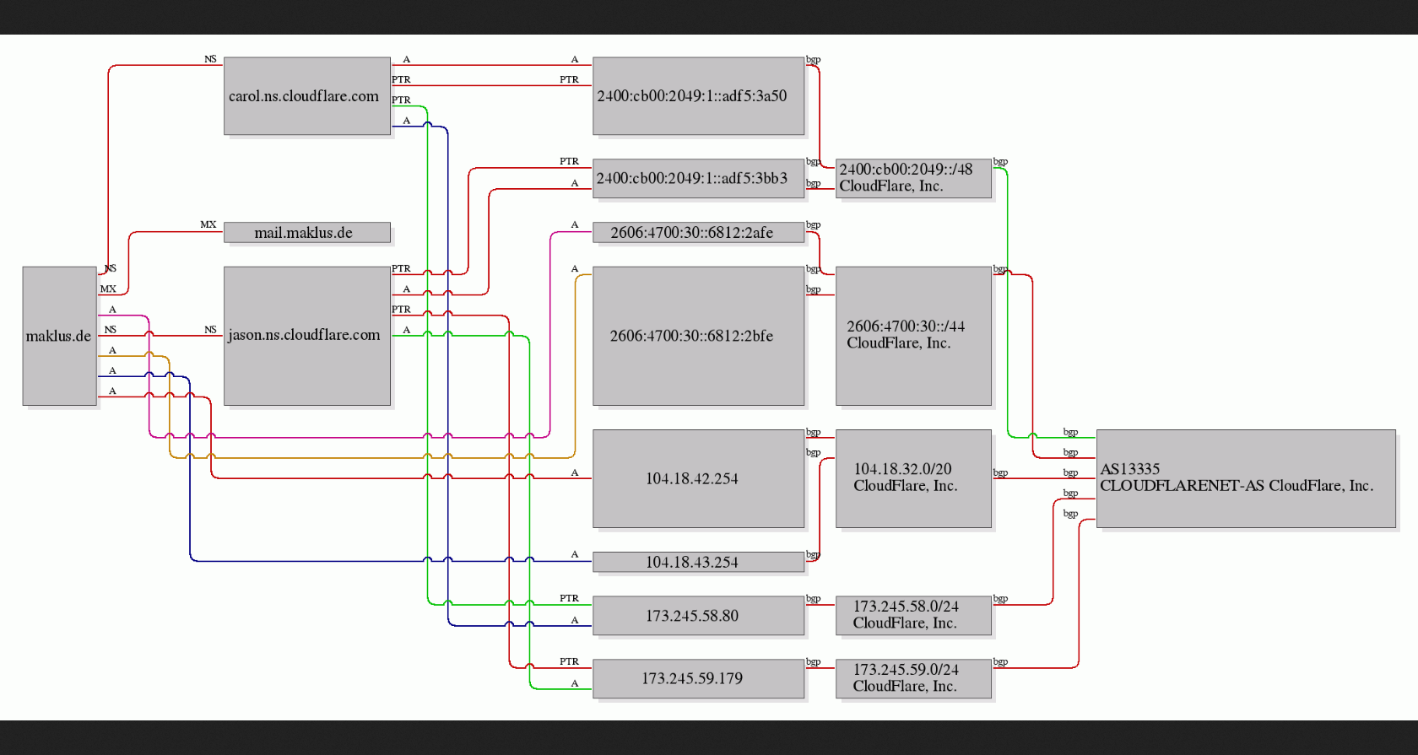
Task: Click the MX port label on maklus.de
Action: (x=108, y=289)
